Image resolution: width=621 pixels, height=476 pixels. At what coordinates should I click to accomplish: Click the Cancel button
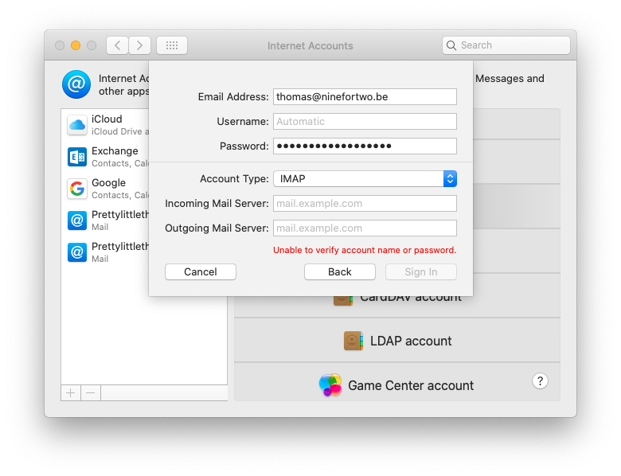(201, 272)
